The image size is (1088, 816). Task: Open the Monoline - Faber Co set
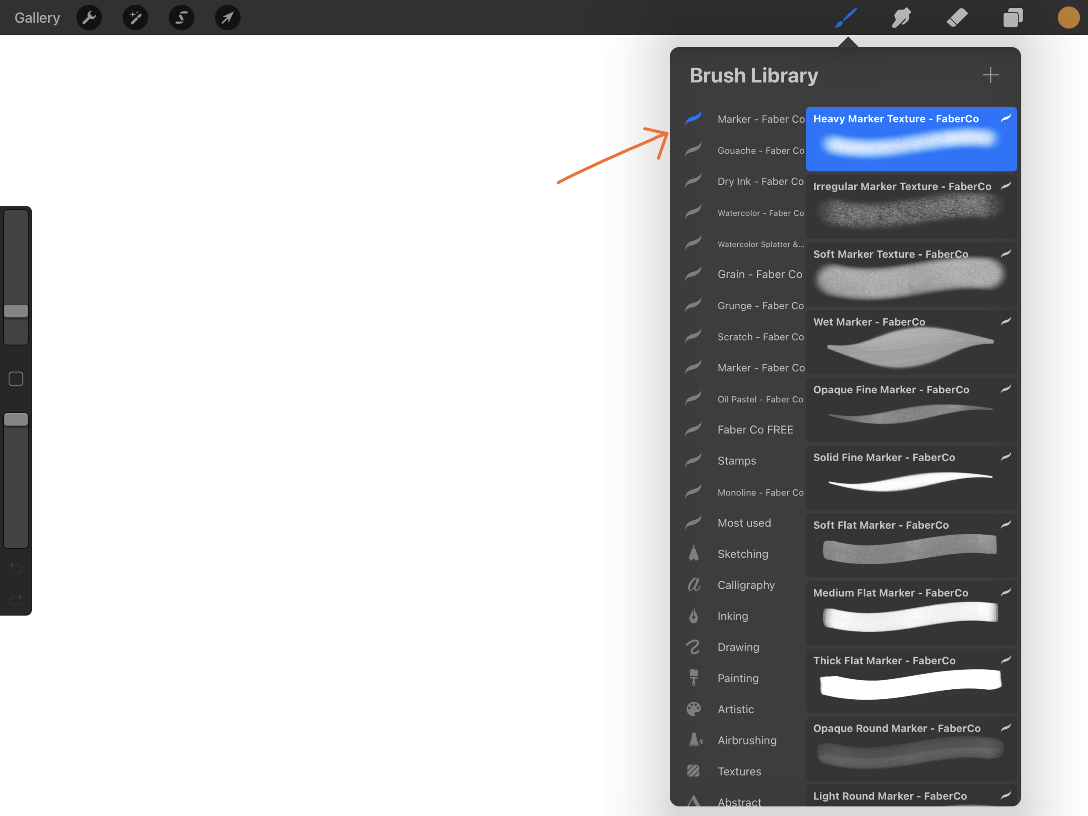point(744,492)
